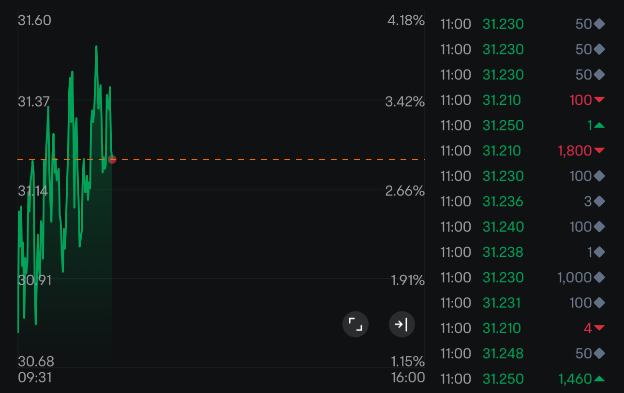Click red down arrow beside red 100 volume
The image size is (624, 393).
tap(599, 100)
